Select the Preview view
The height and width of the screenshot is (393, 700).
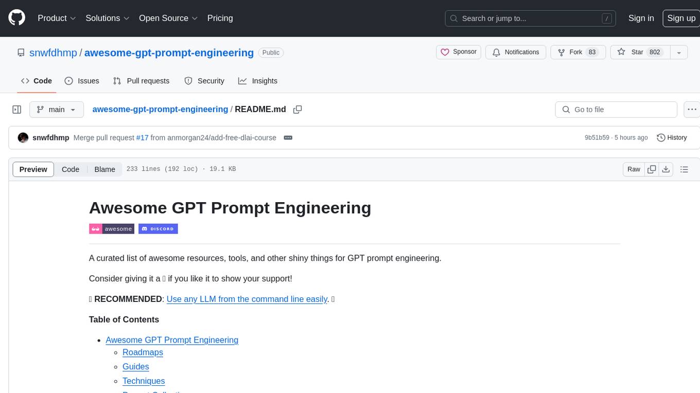33,169
